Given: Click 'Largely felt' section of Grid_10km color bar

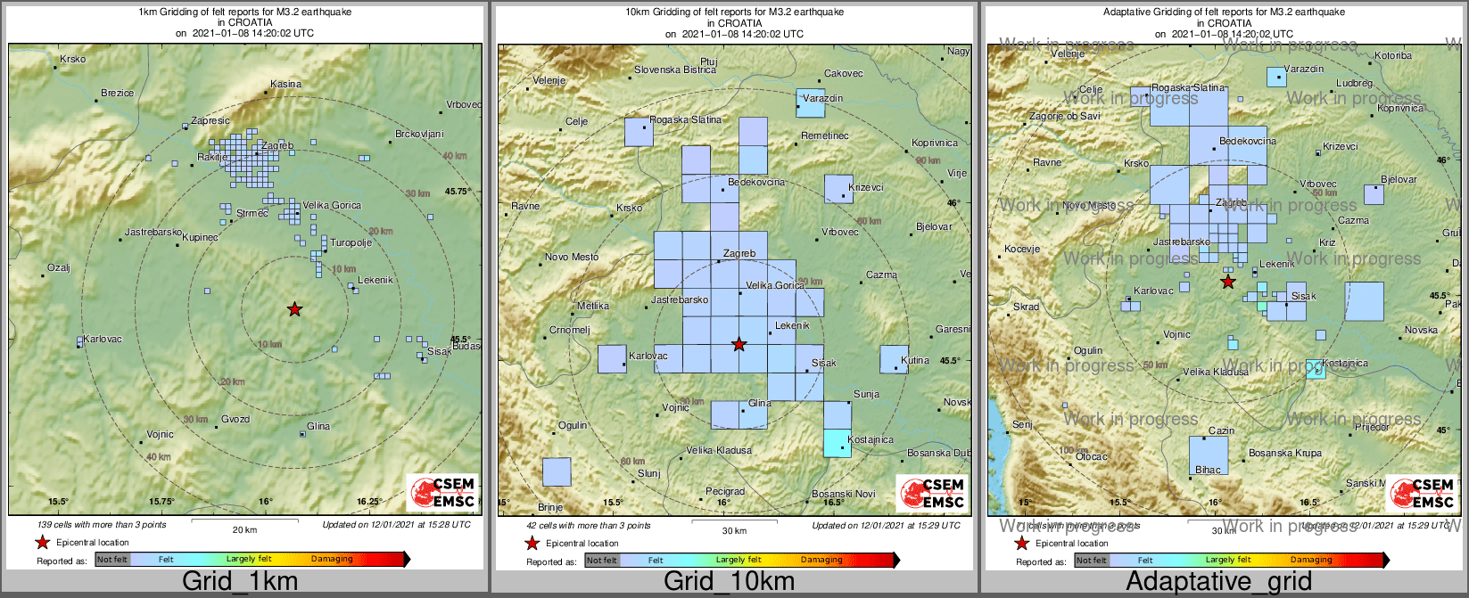Looking at the screenshot, I should coord(739,561).
